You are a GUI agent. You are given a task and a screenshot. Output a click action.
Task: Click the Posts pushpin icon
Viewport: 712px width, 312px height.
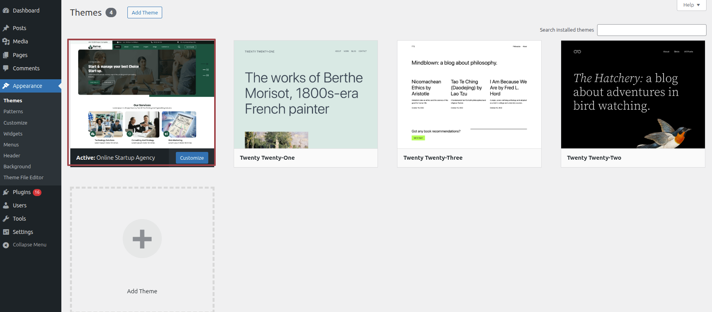[6, 28]
